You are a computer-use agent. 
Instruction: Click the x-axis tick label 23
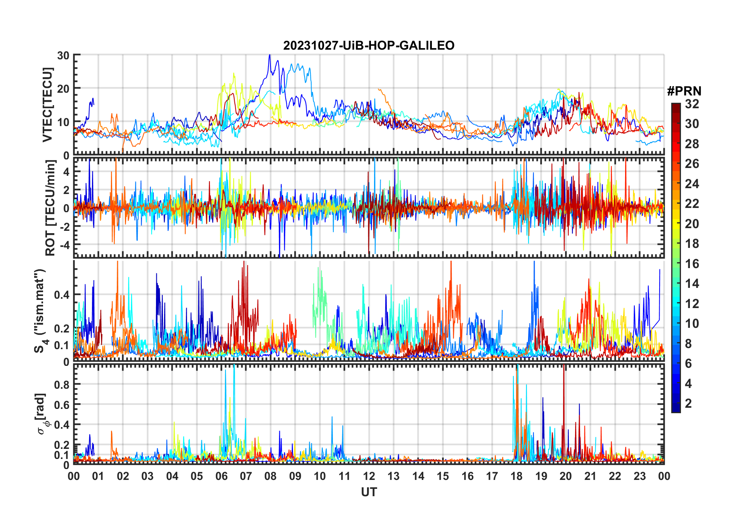[639, 476]
